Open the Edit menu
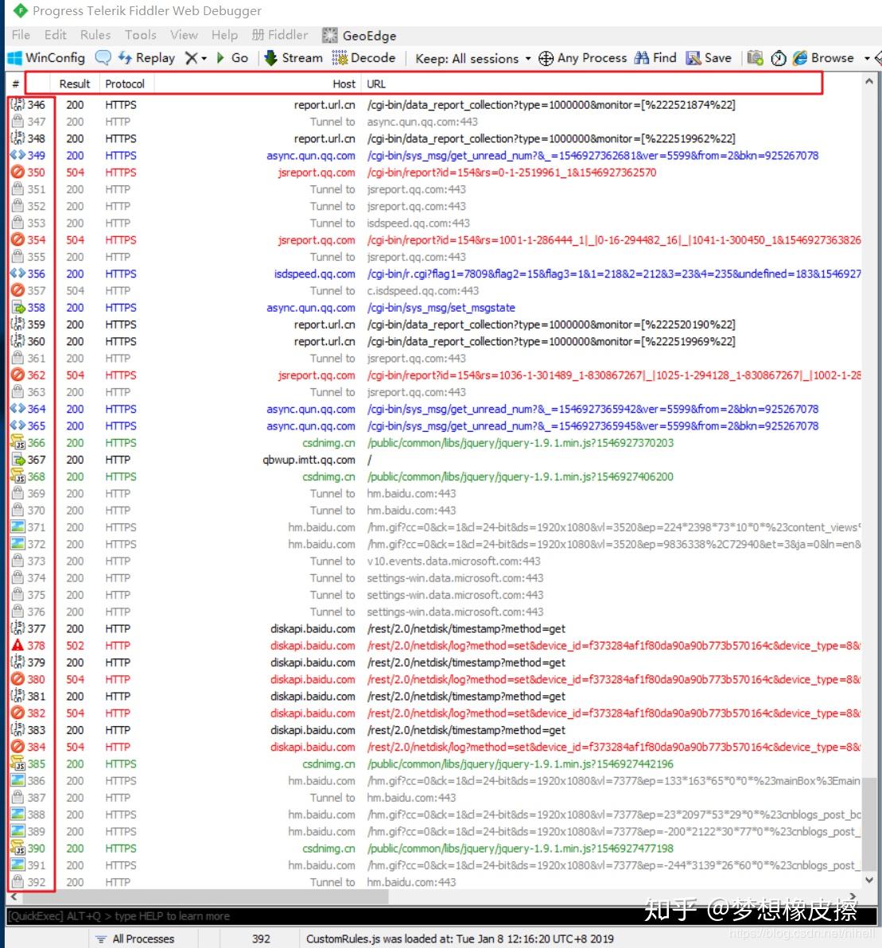This screenshot has height=948, width=882. (x=55, y=35)
